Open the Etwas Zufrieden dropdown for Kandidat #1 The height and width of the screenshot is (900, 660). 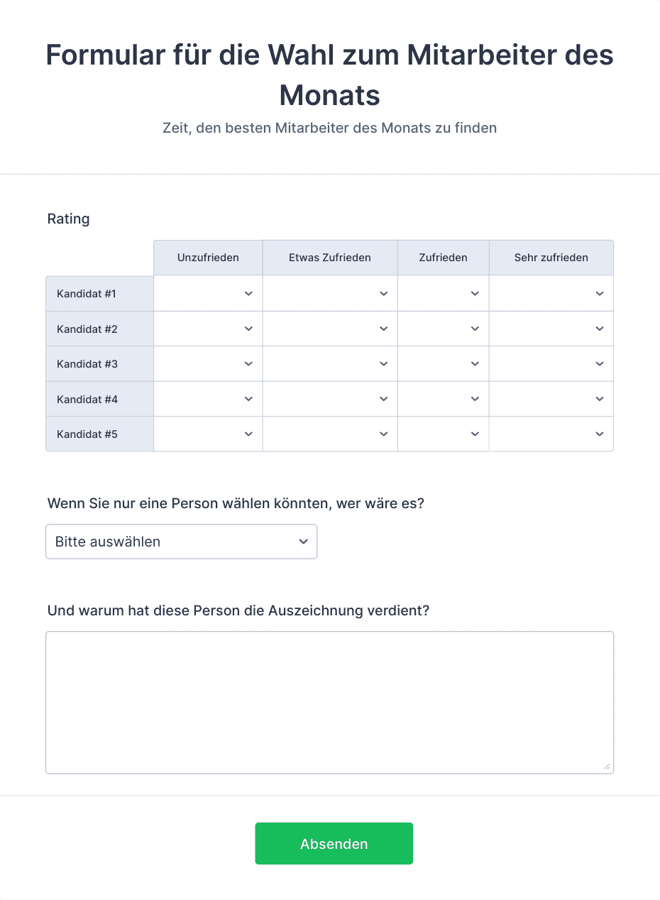click(329, 293)
